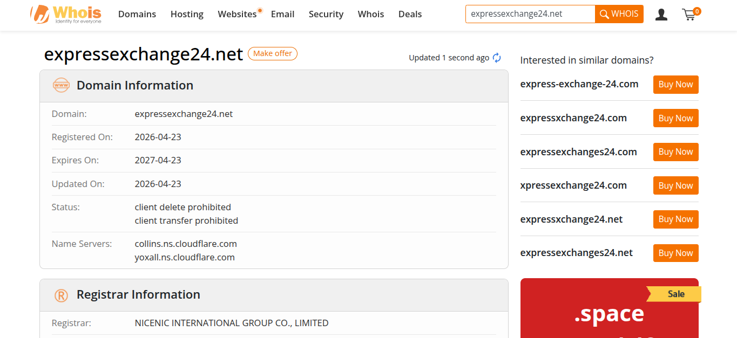This screenshot has height=338, width=737.
Task: Click the Registrar Information section header
Action: tap(274, 295)
